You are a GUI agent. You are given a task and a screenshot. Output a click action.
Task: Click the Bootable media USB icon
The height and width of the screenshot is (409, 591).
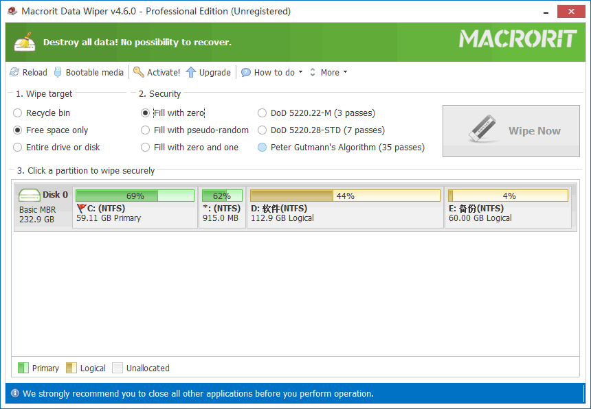pos(58,72)
